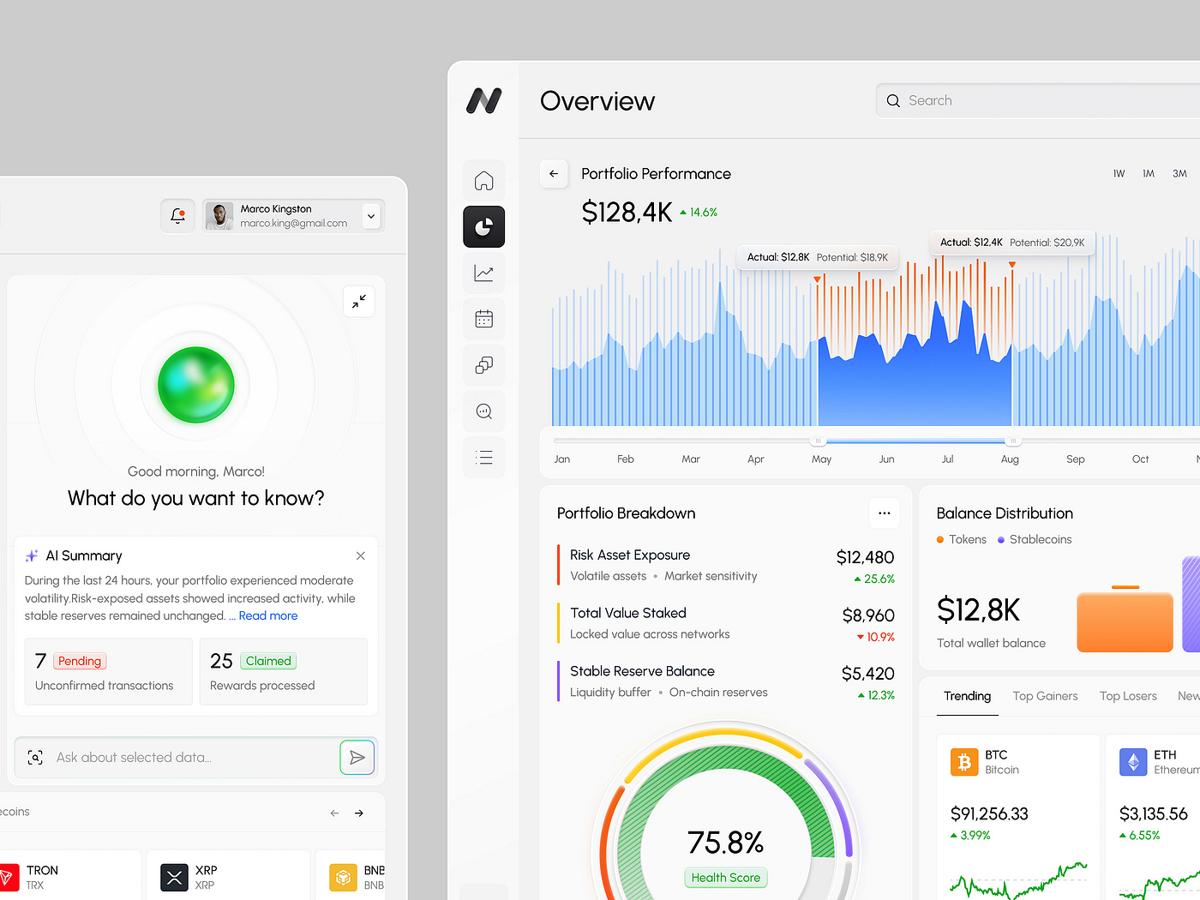Image resolution: width=1200 pixels, height=900 pixels.
Task: Click the ETH price $3,135.56
Action: (x=1154, y=813)
